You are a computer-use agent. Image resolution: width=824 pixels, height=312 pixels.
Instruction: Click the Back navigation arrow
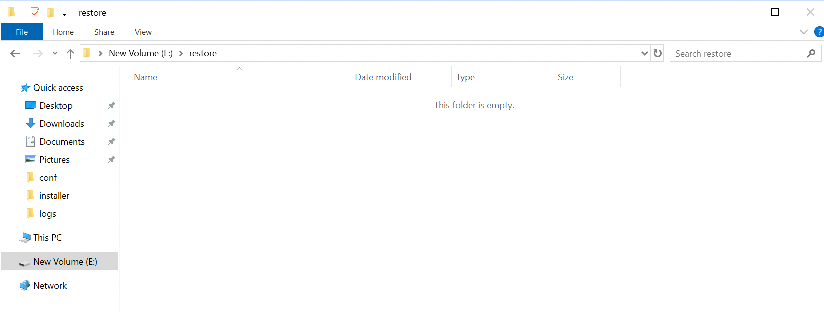(x=15, y=53)
